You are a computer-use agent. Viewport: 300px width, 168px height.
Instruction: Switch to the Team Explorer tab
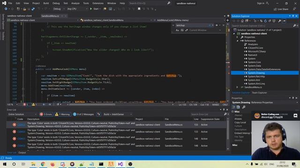[x=259, y=93]
